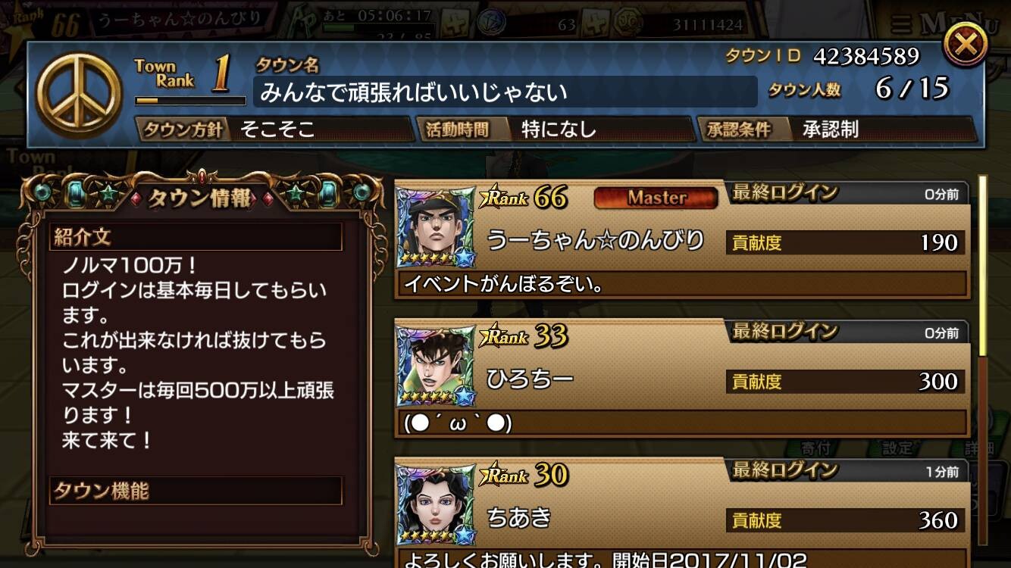Tap the タウン方針 policy label
The height and width of the screenshot is (568, 1011).
[183, 130]
